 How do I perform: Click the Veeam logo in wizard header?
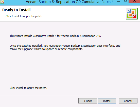click(132, 14)
